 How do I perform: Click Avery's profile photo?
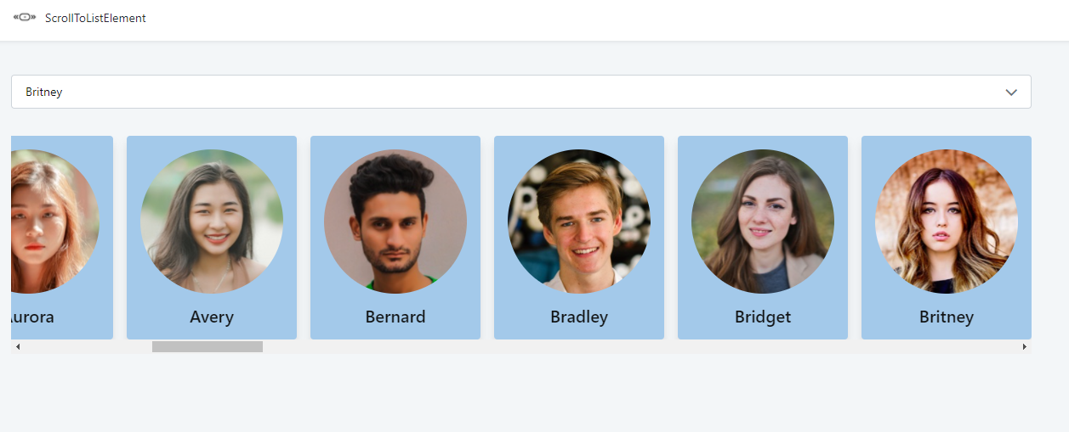212,222
